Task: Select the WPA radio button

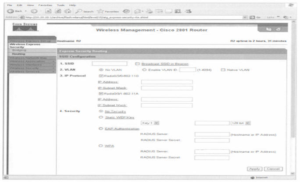Action: tap(101, 146)
